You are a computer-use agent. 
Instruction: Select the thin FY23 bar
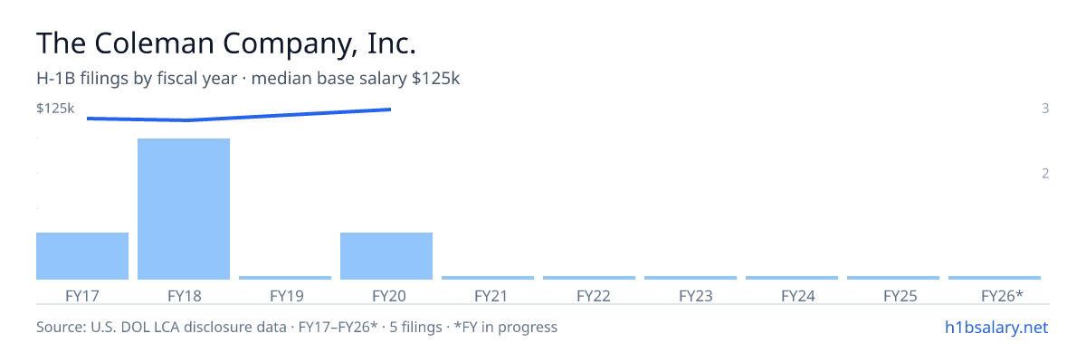tap(691, 278)
